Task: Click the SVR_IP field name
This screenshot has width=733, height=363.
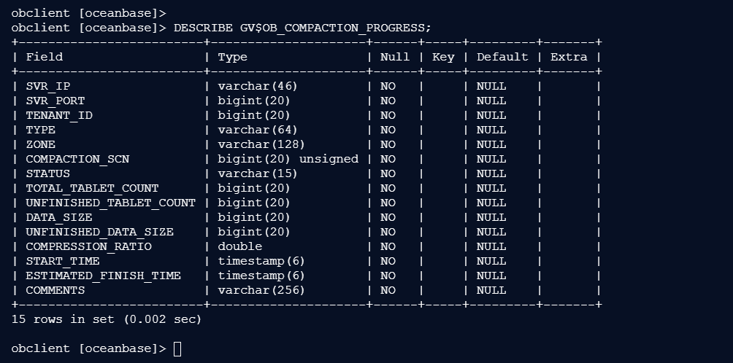Action: [x=48, y=86]
